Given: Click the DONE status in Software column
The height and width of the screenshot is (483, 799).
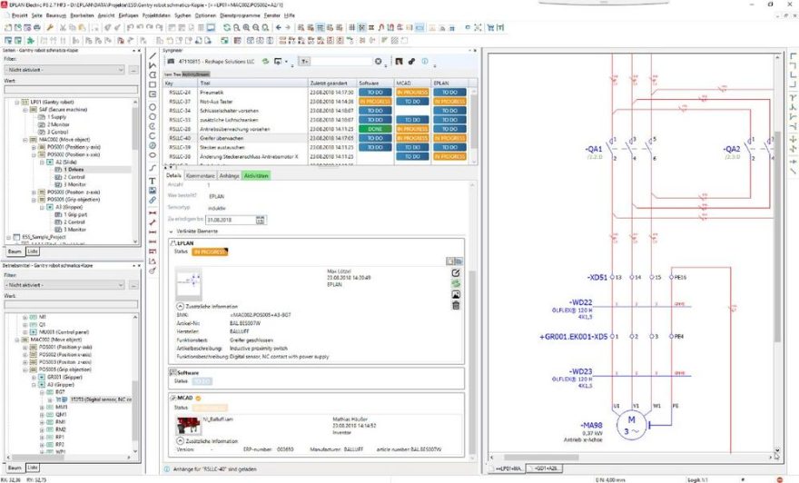Looking at the screenshot, I should (375, 129).
